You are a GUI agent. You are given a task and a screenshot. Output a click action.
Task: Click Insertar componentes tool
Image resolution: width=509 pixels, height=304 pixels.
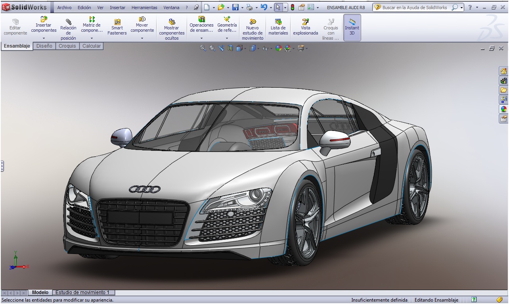[x=44, y=25]
